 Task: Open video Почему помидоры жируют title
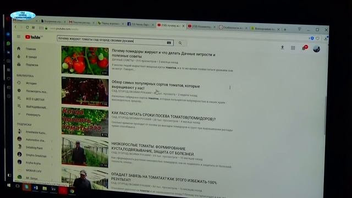point(163,54)
